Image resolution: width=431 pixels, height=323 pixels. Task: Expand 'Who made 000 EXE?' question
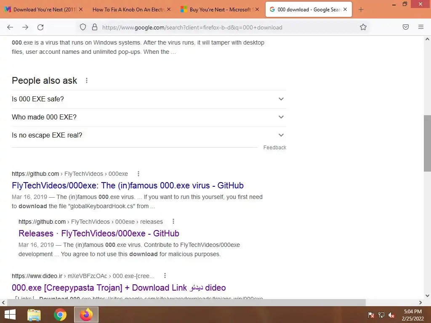[149, 117]
